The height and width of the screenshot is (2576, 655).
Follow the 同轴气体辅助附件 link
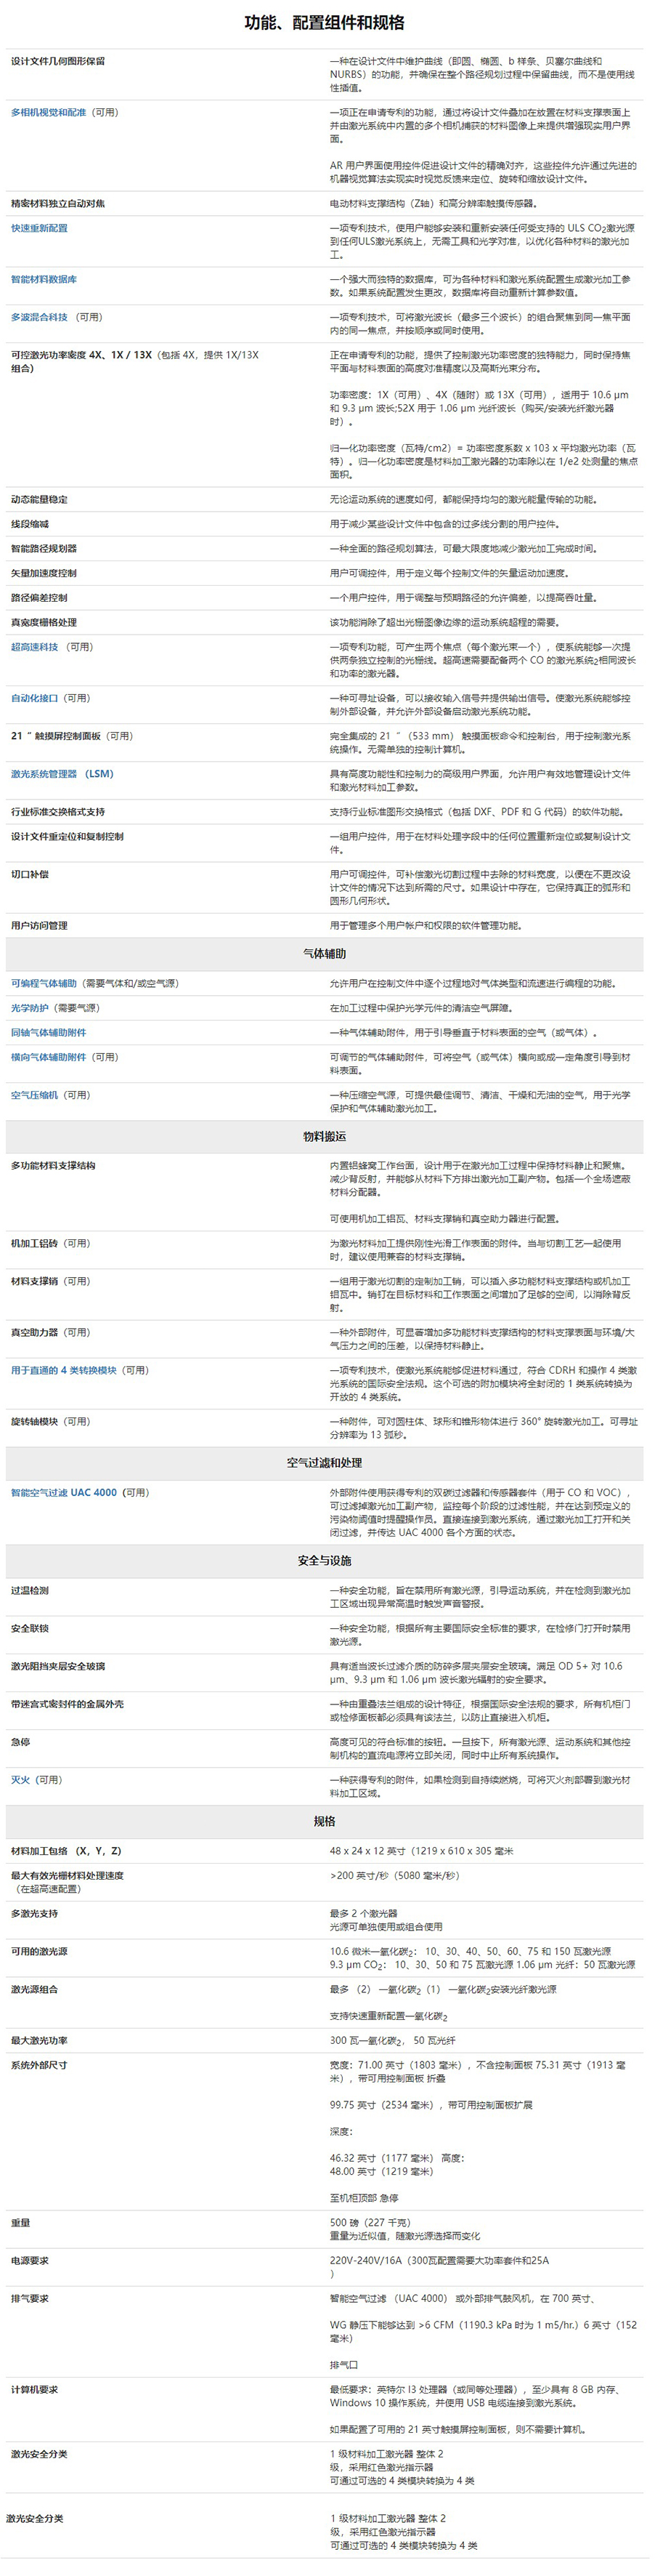48,1033
